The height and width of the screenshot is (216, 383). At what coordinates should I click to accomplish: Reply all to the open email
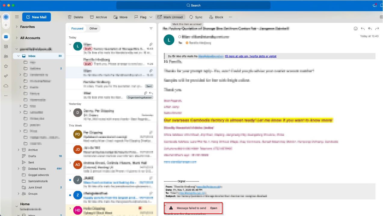pyautogui.click(x=370, y=29)
